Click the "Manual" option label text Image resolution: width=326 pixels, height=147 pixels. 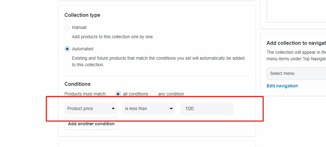click(x=79, y=27)
